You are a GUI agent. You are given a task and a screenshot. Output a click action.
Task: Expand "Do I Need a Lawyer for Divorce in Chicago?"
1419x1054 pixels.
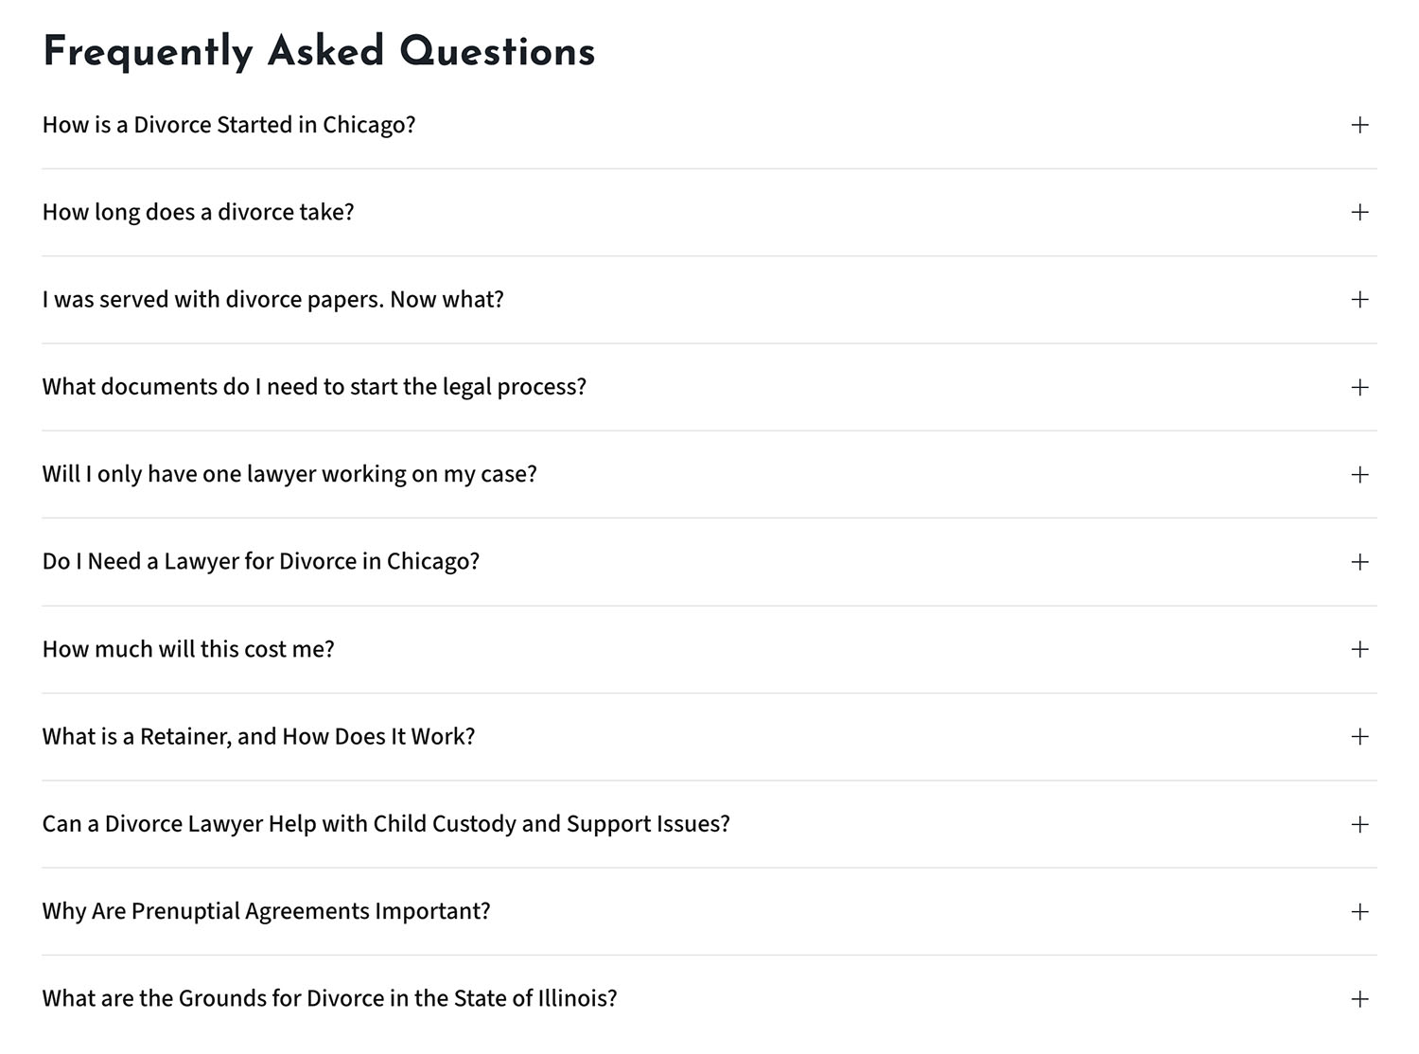(x=261, y=562)
